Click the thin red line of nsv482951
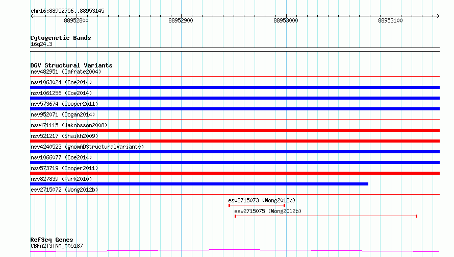 [235, 77]
